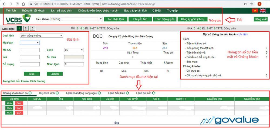
Task: Click the browser reload page icon
Action: point(17,4)
